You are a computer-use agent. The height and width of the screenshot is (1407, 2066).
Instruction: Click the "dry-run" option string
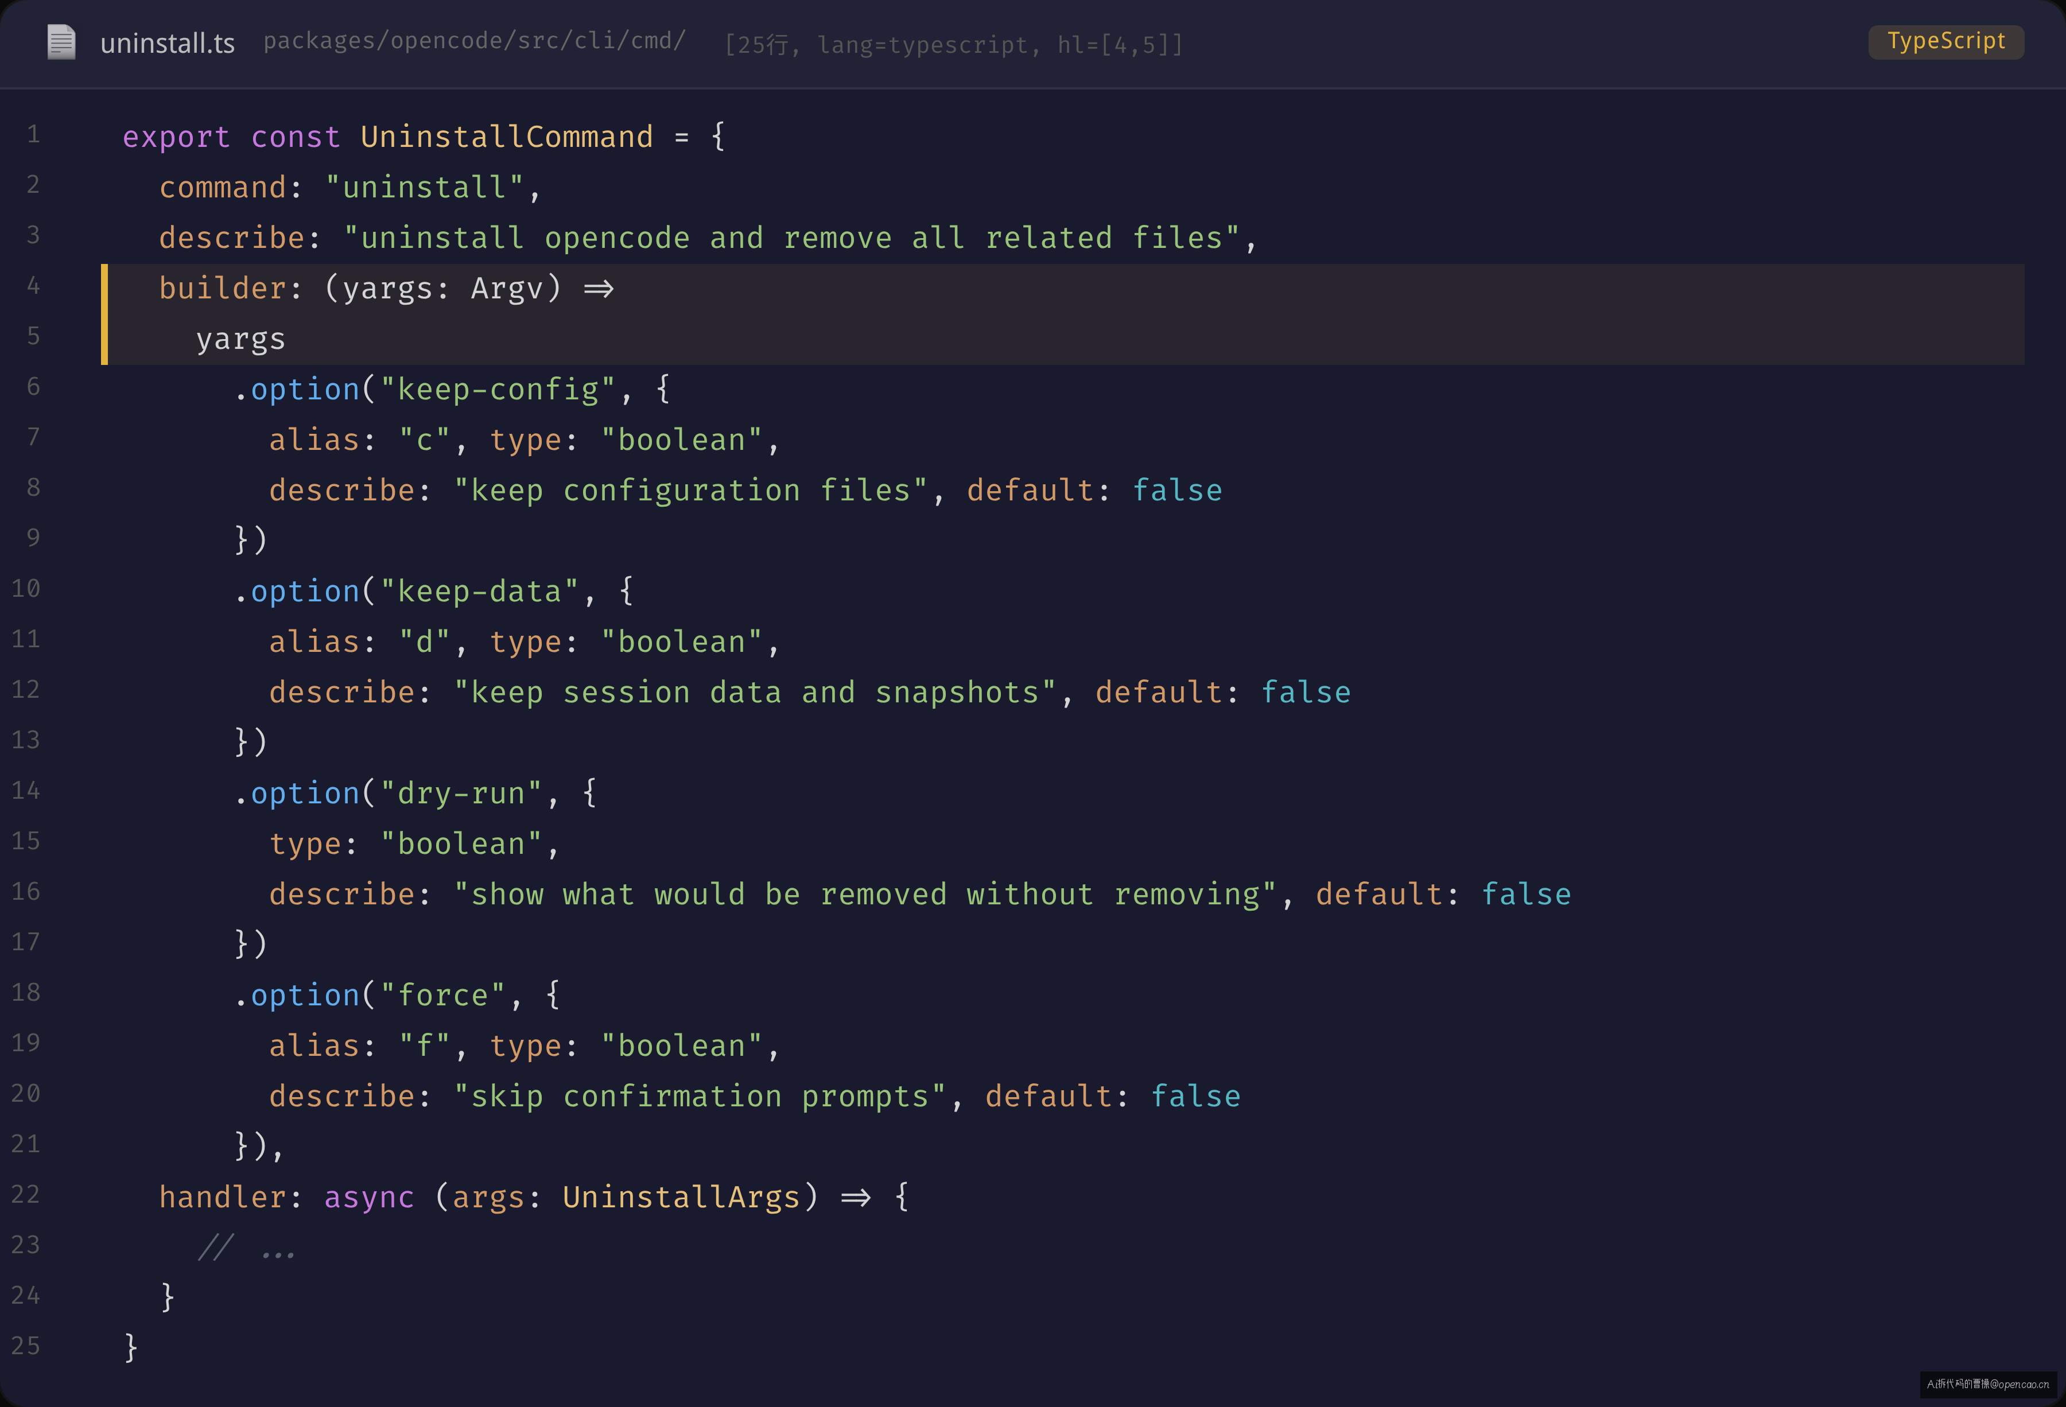(x=460, y=793)
